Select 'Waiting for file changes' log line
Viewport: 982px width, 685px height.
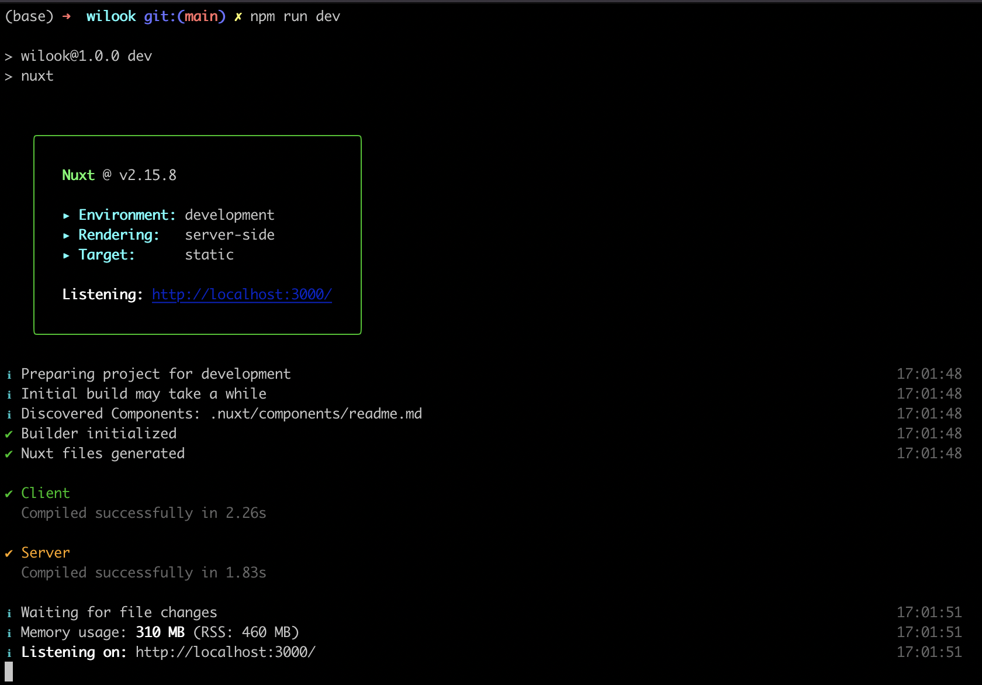coord(119,613)
